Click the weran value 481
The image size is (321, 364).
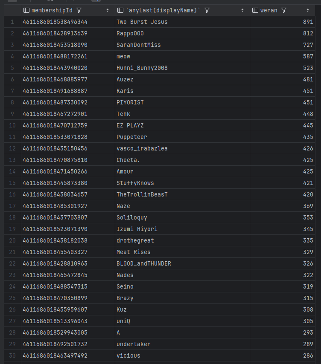click(x=283, y=79)
